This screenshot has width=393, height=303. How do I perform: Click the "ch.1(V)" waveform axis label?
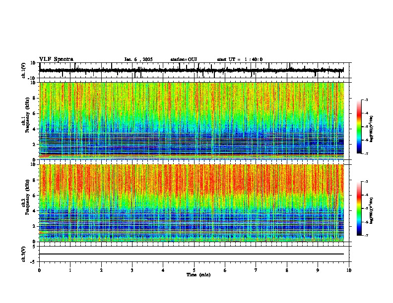pyautogui.click(x=24, y=70)
